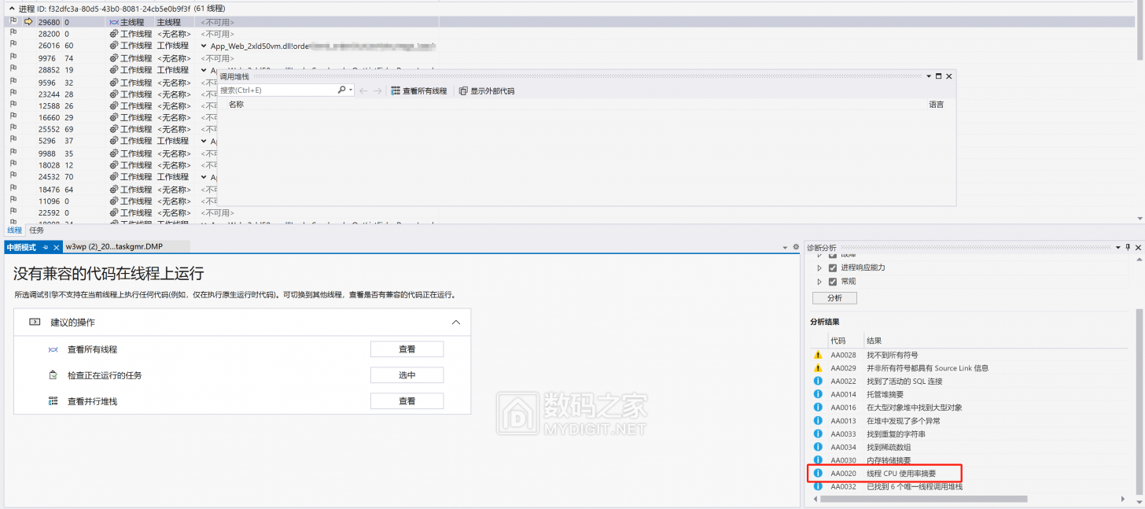Collapse the 建议的操作 section
Viewport: 1145px width, 509px height.
[x=455, y=323]
